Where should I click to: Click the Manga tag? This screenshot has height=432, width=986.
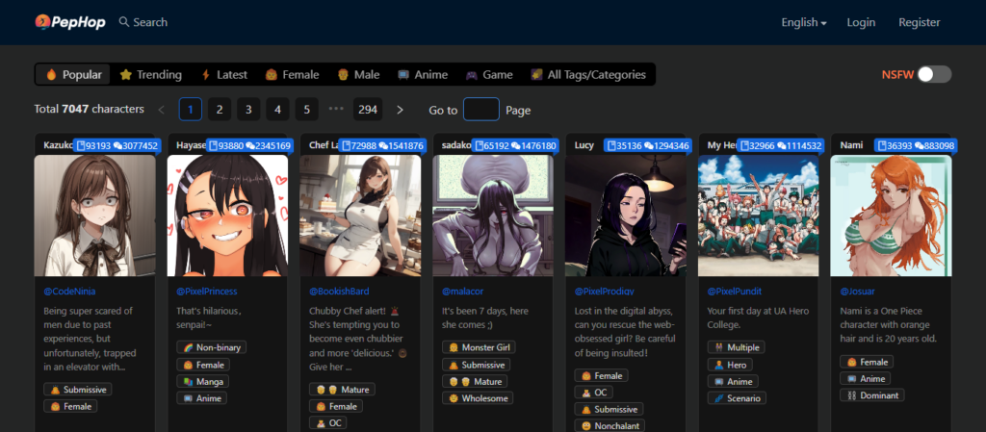(202, 381)
